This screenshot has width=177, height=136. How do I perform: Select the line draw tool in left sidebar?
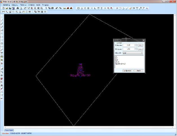(2, 20)
